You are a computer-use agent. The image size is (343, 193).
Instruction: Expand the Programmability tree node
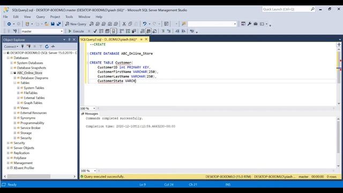click(15, 123)
